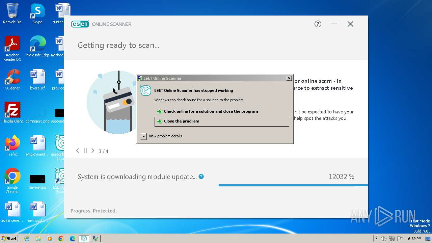Open the volume control in tray
The width and height of the screenshot is (432, 243).
point(384,239)
